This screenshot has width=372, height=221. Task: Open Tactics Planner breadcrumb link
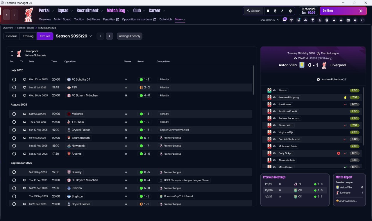click(25, 28)
